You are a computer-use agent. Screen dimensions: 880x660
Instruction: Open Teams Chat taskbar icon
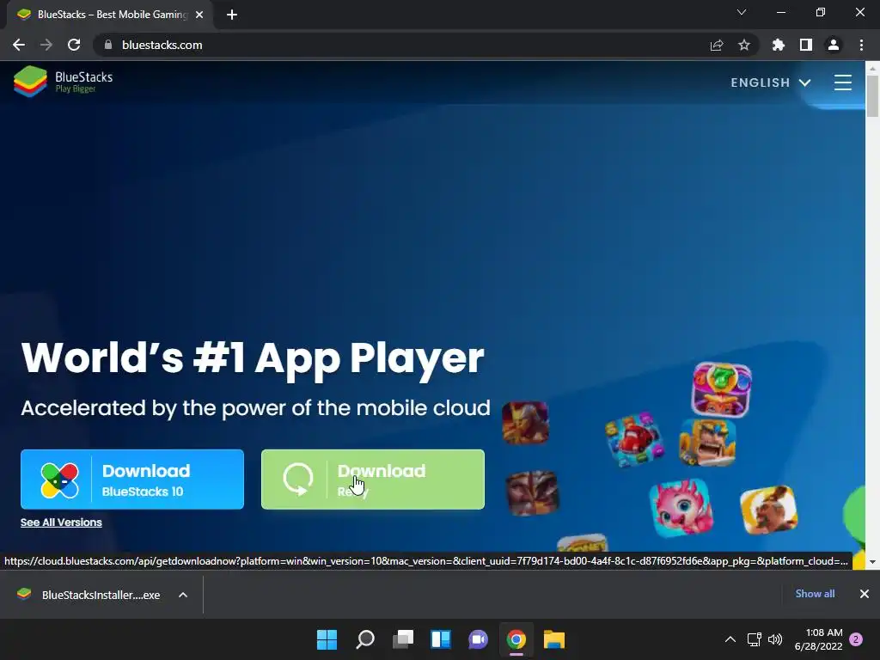pos(478,639)
